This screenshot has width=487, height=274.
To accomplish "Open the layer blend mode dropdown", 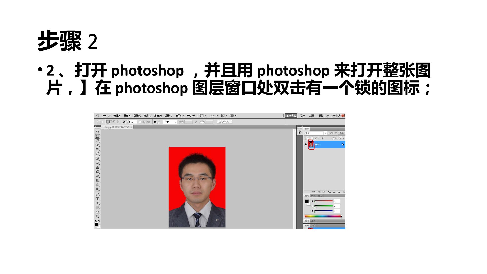I will click(316, 133).
